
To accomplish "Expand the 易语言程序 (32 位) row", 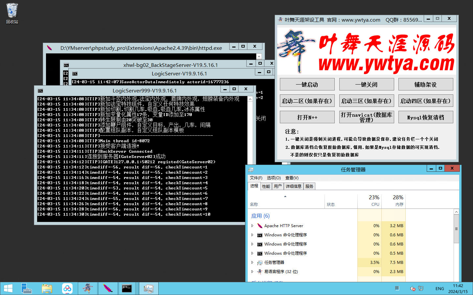I will [252, 271].
